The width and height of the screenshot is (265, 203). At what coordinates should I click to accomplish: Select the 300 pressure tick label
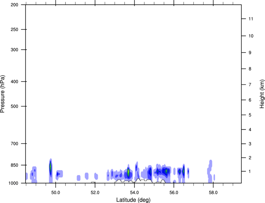click(14, 50)
